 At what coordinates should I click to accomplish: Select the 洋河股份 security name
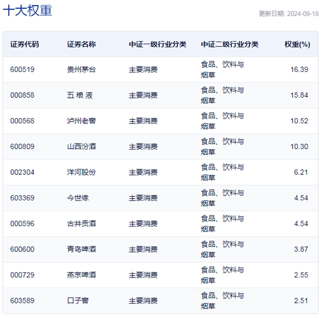[81, 172]
